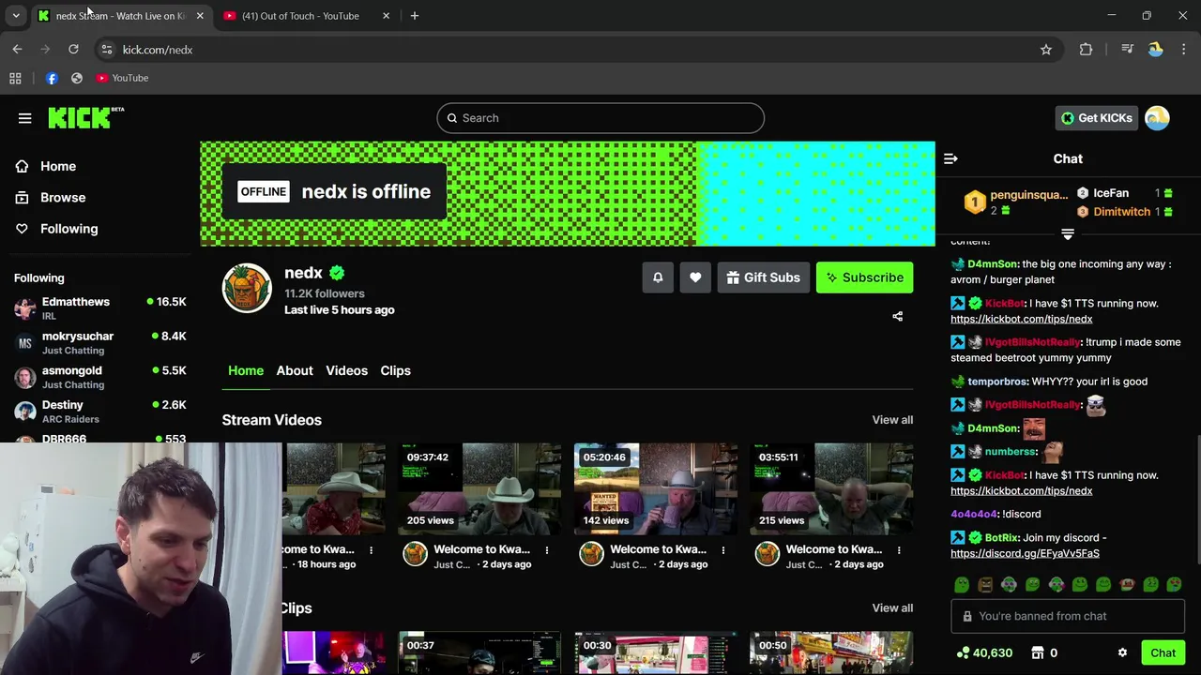This screenshot has height=675, width=1201.
Task: Reload the page
Action: (73, 50)
